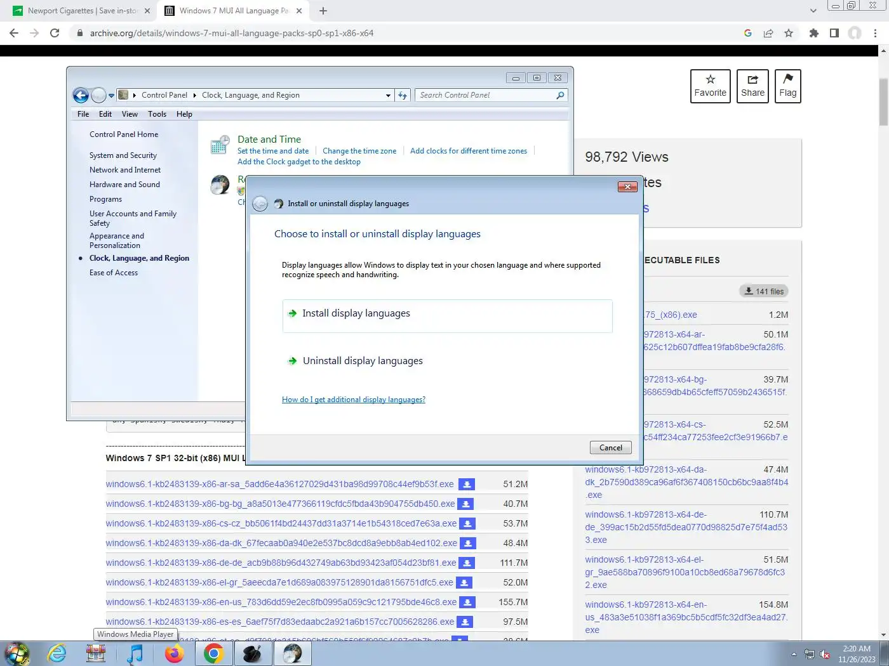Click Chrome back navigation arrow
889x666 pixels.
[14, 33]
